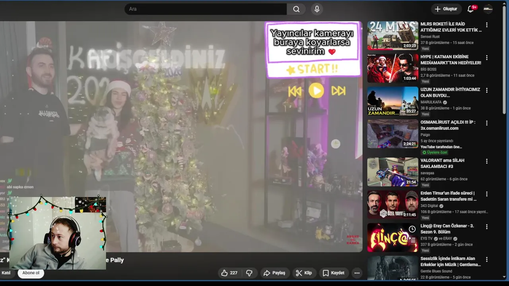The image size is (509, 286).
Task: Open options for Linç@ Eray Can video
Action: click(487, 227)
